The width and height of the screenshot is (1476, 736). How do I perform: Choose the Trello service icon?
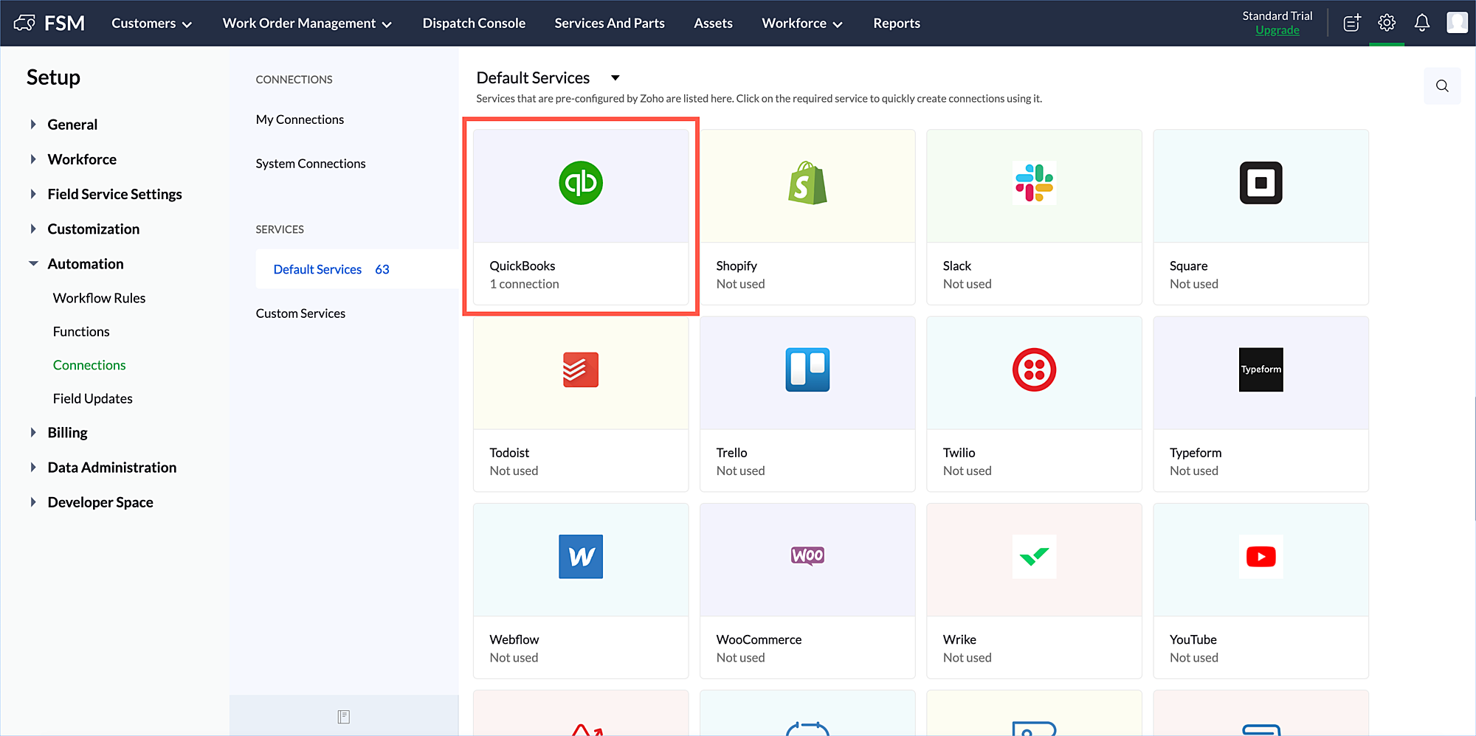pyautogui.click(x=807, y=369)
